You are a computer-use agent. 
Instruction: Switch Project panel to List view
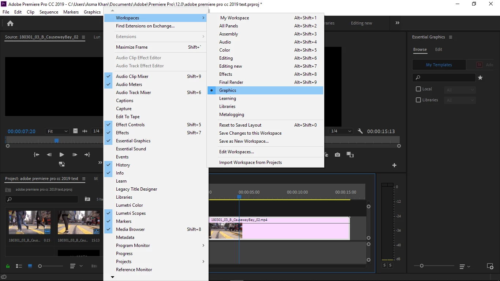(19, 266)
